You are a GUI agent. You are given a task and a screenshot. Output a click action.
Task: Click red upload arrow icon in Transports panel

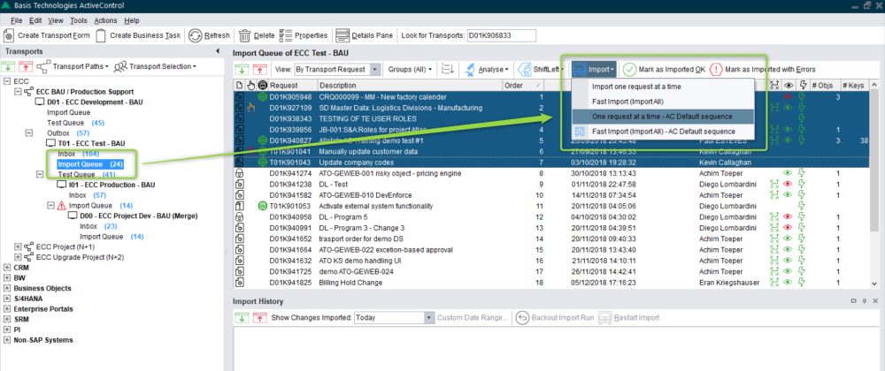tap(26, 66)
